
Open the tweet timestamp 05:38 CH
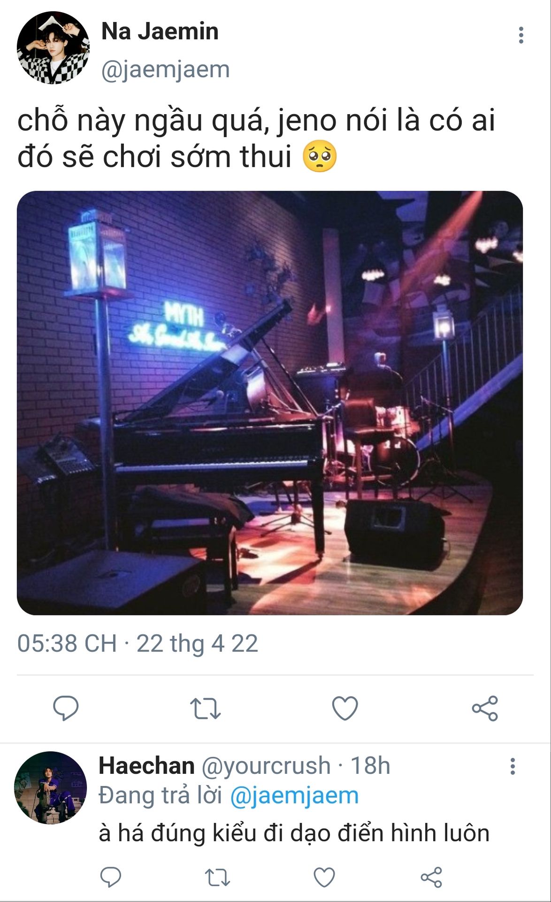coord(67,644)
